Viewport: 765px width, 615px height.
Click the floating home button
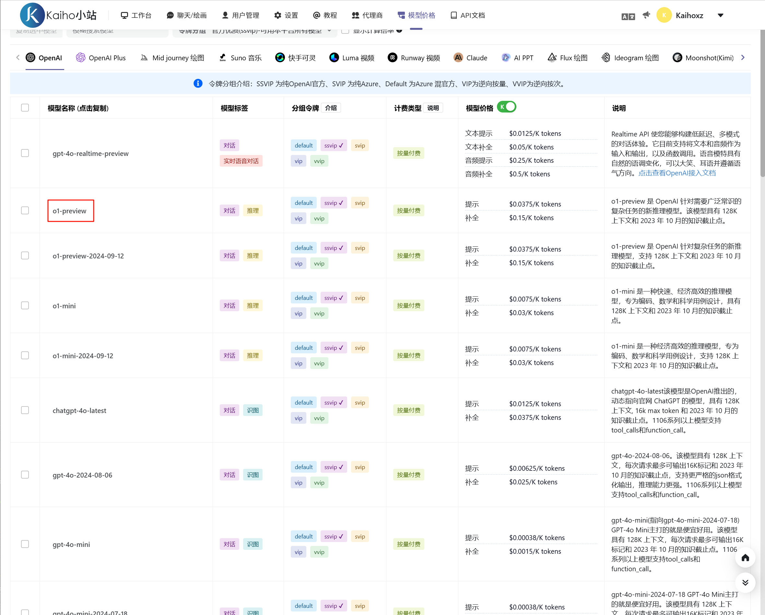745,558
